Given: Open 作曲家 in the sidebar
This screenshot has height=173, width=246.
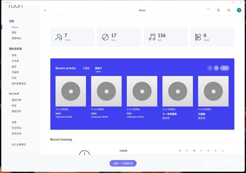Looking at the screenshot, I should [15, 72].
